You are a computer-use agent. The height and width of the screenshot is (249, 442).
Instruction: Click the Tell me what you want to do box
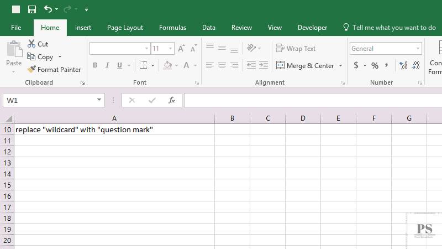click(390, 28)
